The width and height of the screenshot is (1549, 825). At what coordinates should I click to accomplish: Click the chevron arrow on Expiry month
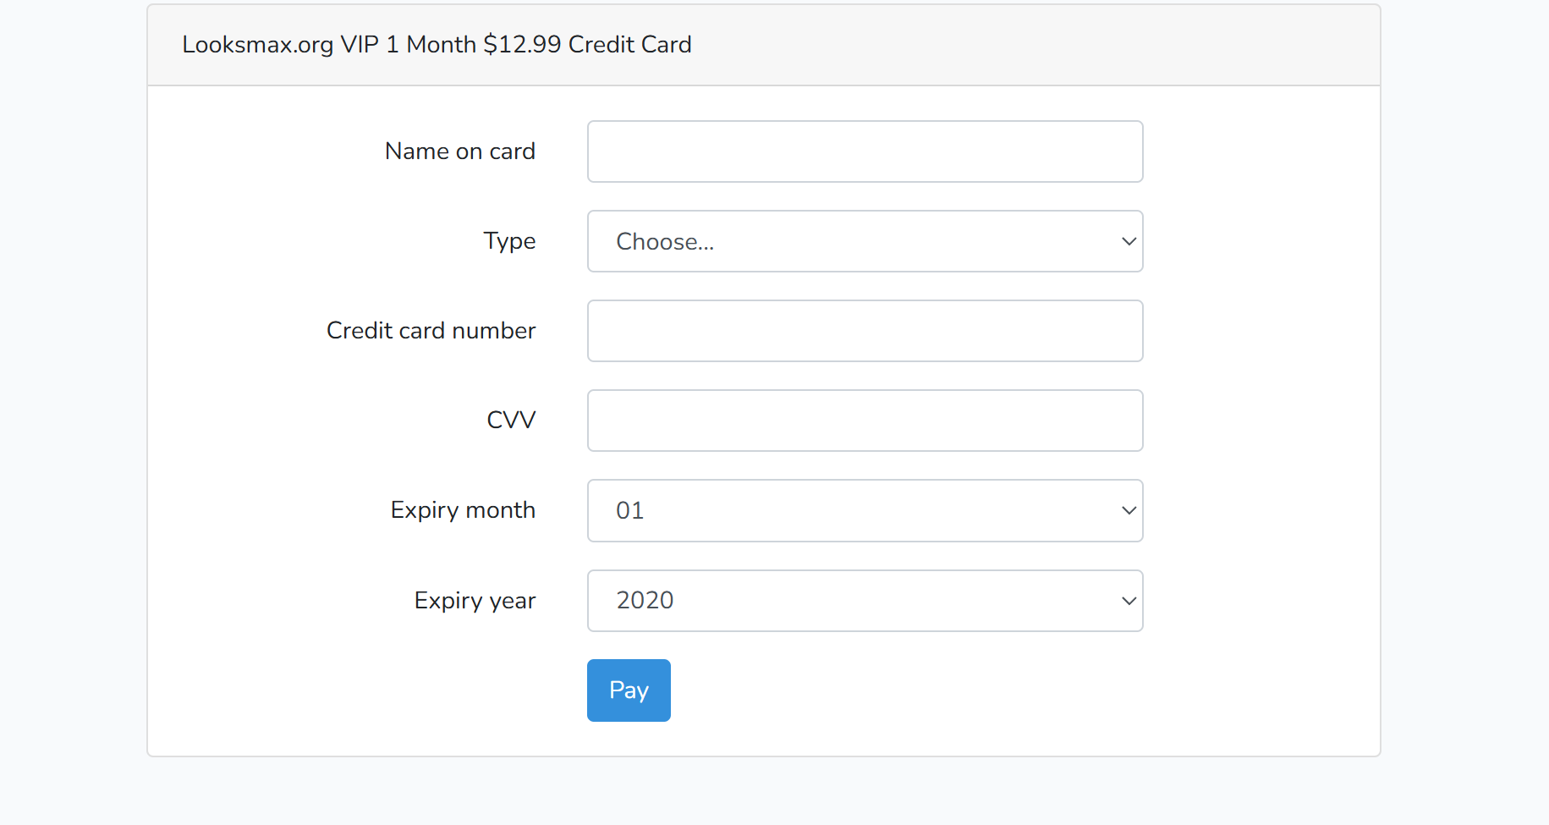click(x=1129, y=510)
